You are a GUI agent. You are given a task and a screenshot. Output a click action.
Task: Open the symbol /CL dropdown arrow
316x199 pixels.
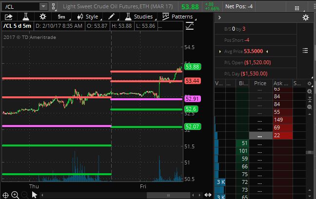(x=43, y=6)
